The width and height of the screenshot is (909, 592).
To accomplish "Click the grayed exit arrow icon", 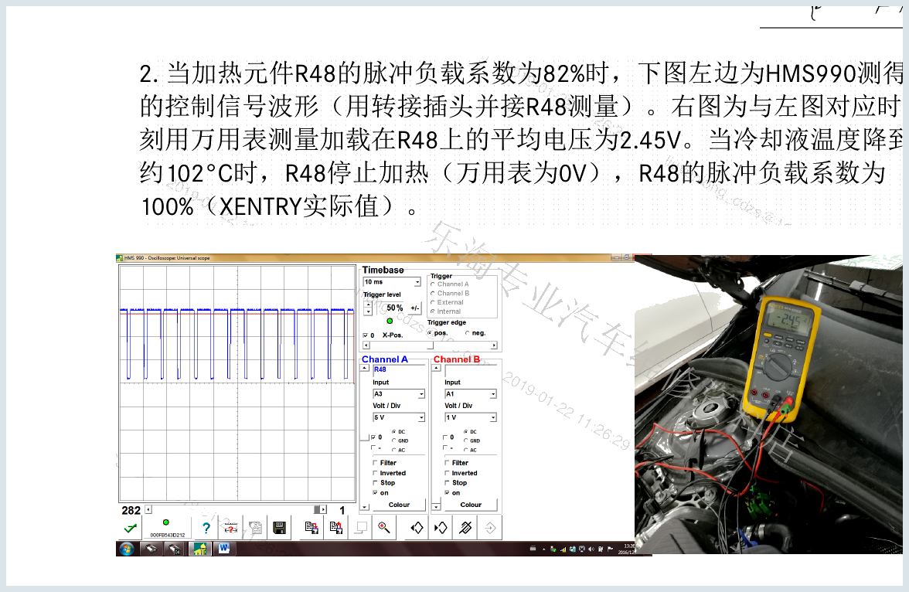I will (490, 528).
